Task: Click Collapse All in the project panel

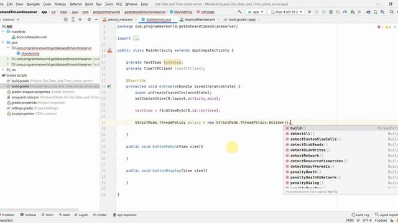Action: tap(80, 19)
